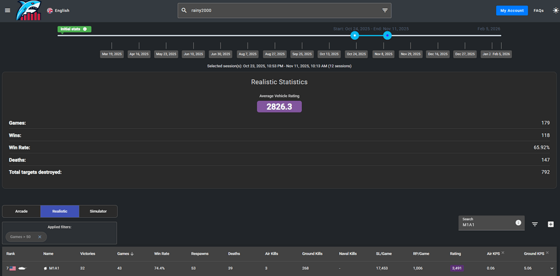Viewport: 560px width, 276px height.
Task: Click the shark logo to go home
Action: point(29,11)
